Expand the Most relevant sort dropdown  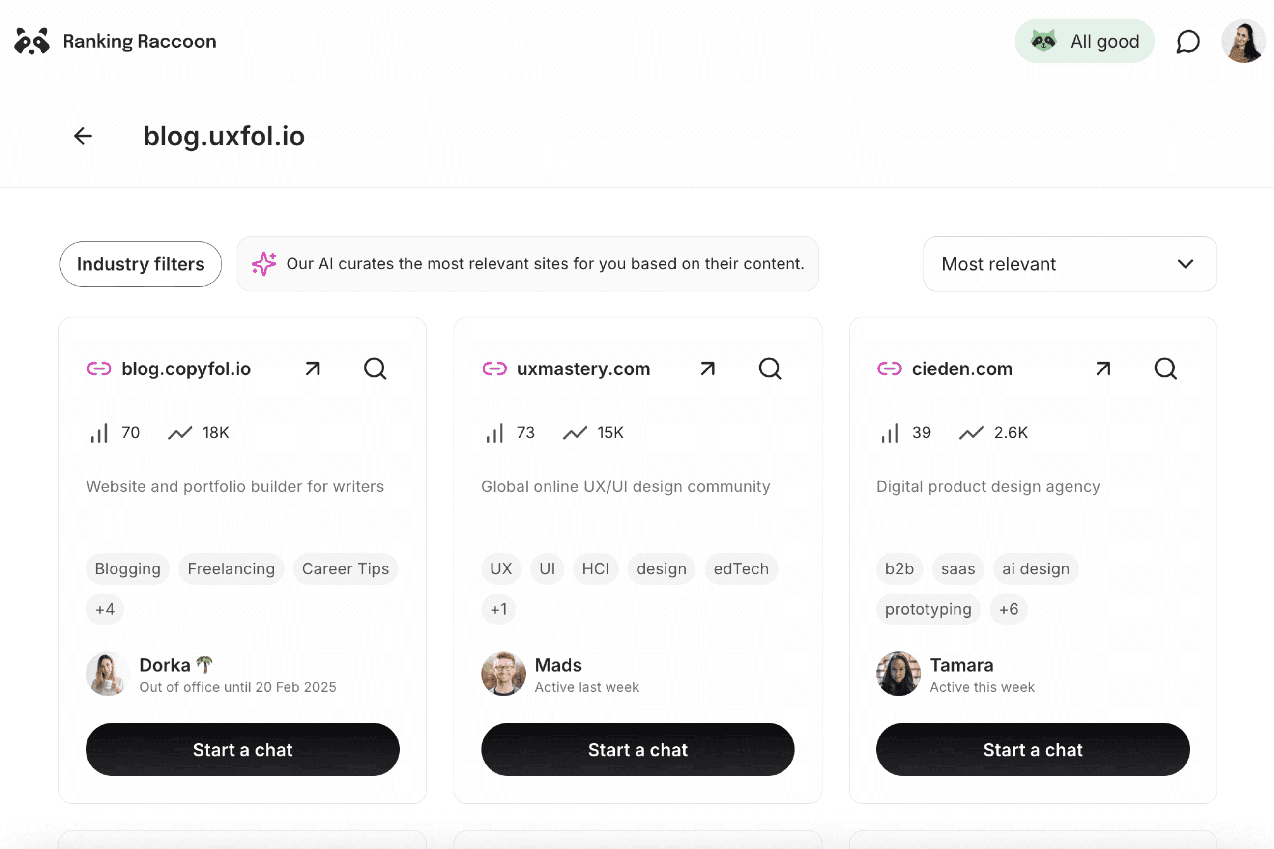[1070, 264]
